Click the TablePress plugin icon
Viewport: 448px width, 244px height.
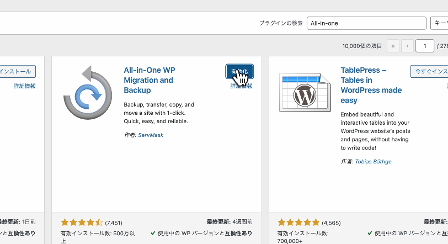point(305,92)
